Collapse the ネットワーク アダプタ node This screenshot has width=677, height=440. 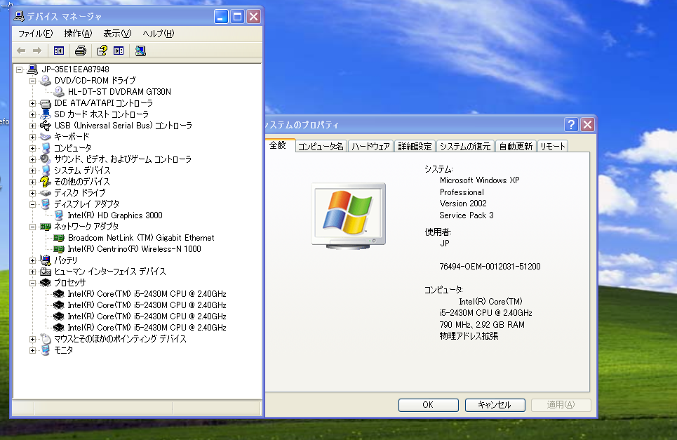click(x=32, y=227)
